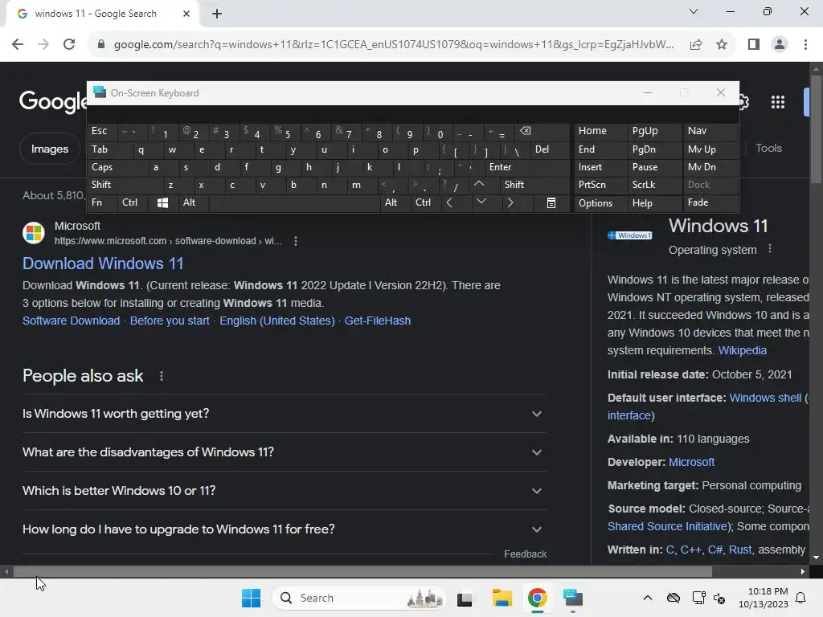The height and width of the screenshot is (617, 823).
Task: Focus the Chrome address bar URL
Action: [394, 45]
